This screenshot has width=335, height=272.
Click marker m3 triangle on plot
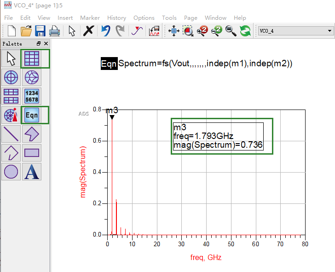click(112, 117)
